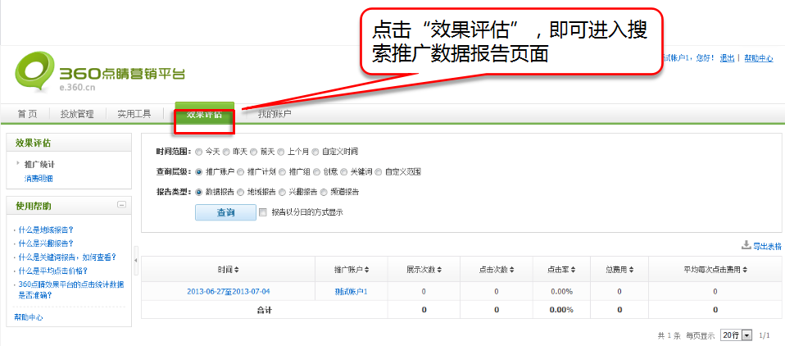
Task: Click the 导出表格 download icon
Action: point(746,245)
